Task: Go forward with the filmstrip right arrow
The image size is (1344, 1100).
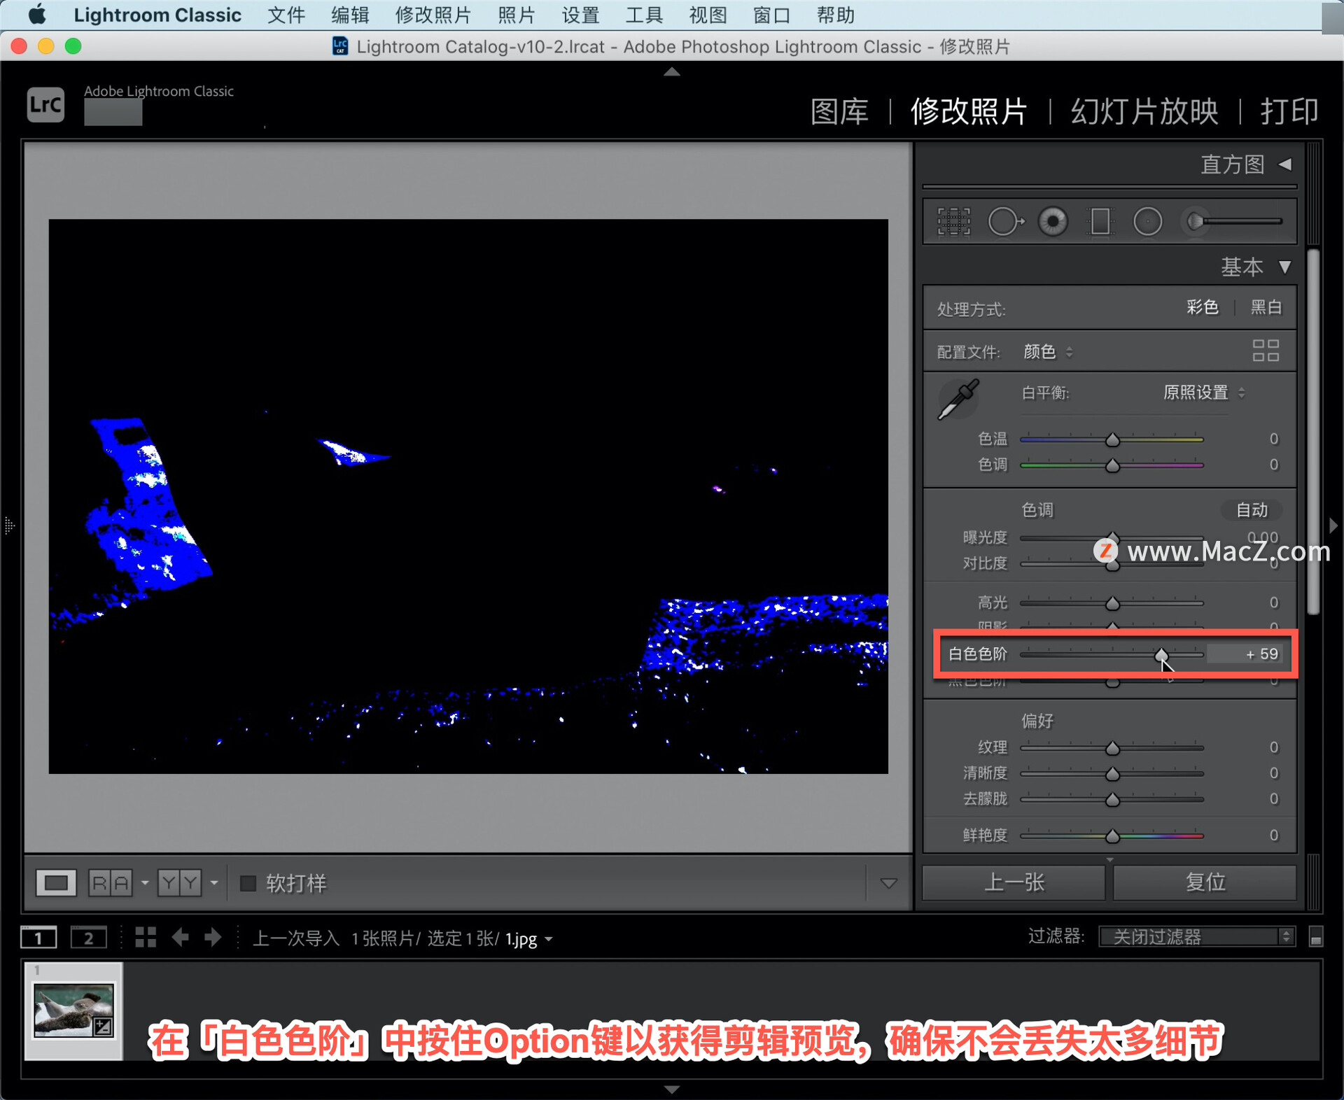Action: click(213, 937)
